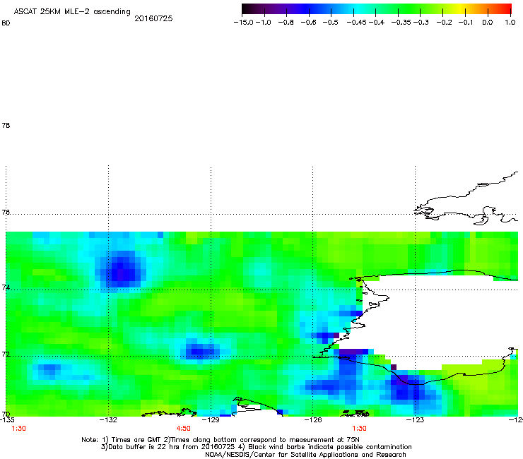Click the date label "20160725" under the title
The width and height of the screenshot is (523, 459).
tap(153, 18)
